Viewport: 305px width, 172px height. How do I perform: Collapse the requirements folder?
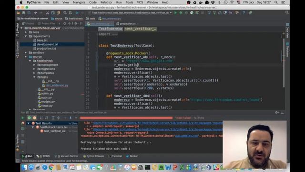click(26, 36)
